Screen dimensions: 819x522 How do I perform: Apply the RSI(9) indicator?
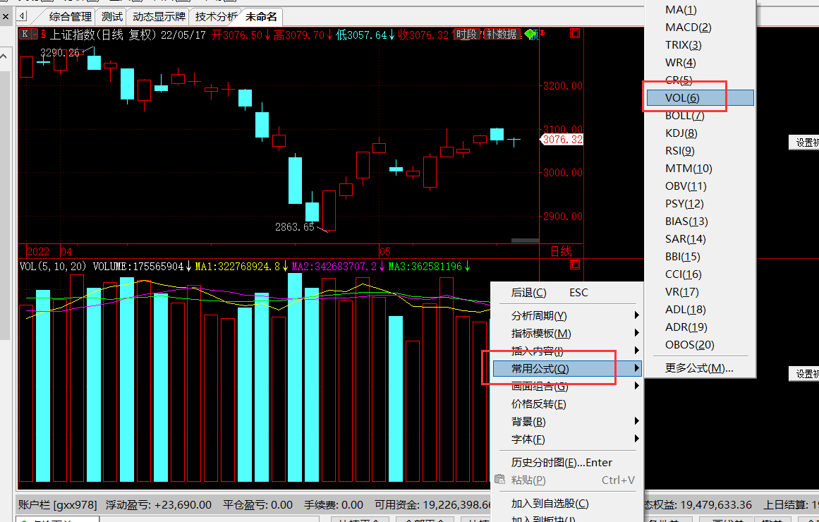coord(700,151)
